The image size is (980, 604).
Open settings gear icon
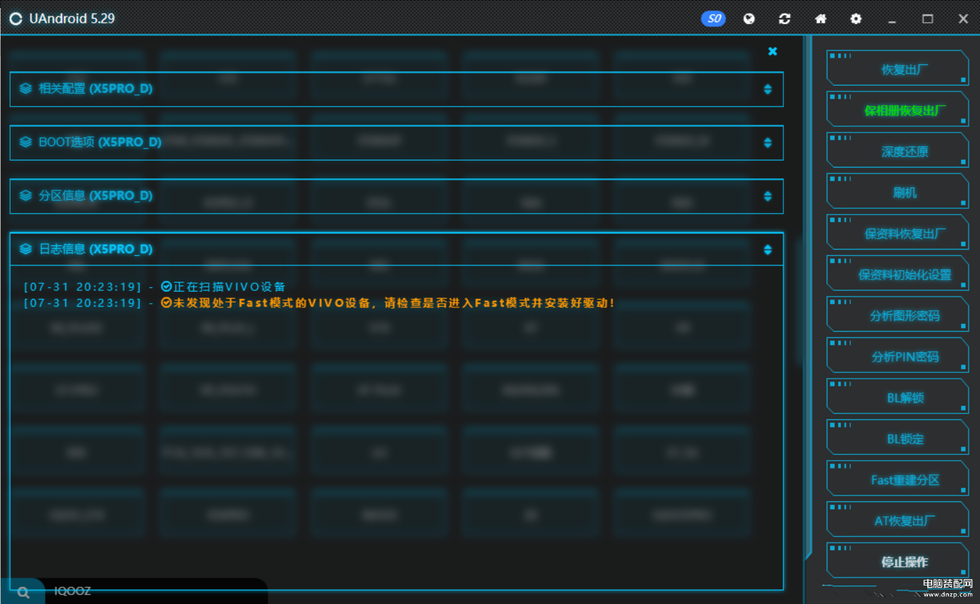(x=856, y=19)
